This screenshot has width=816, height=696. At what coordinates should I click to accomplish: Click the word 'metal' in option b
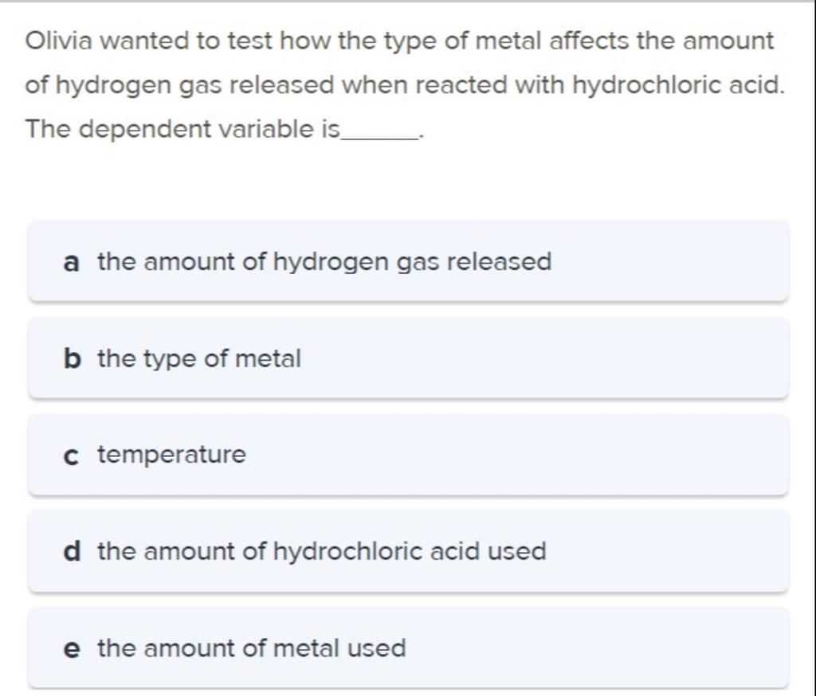(x=270, y=359)
